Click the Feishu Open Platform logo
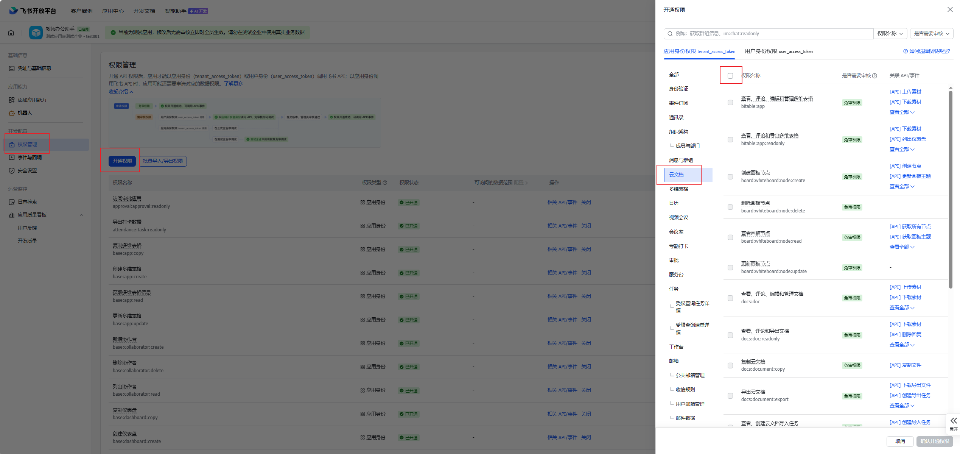Screen dimensions: 960x454 coord(33,11)
